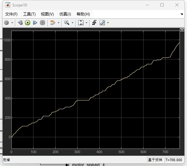The width and height of the screenshot is (187, 166).
Task: Click the maximize axes button on plot
Action: tap(182, 30)
